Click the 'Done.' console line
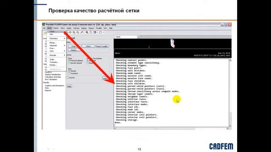This screenshot has width=271, height=152. coord(118,122)
